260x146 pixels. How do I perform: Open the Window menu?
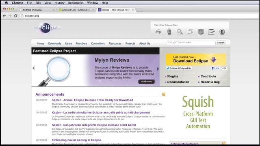click(x=93, y=3)
